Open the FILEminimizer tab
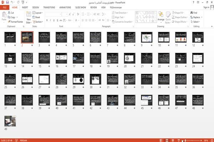This screenshot has height=142, width=214. (116, 7)
